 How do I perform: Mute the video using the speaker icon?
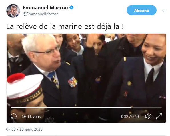(148, 116)
